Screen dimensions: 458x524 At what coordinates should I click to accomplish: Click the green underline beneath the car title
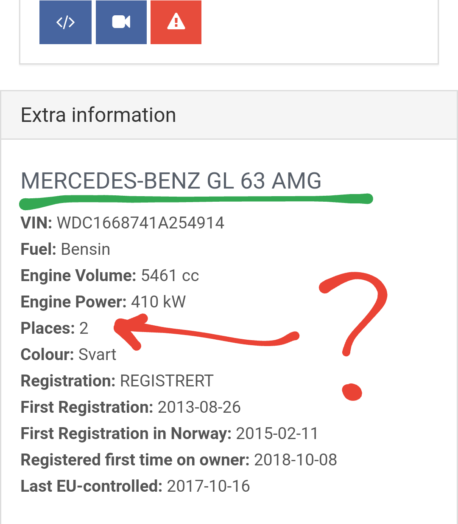click(195, 200)
